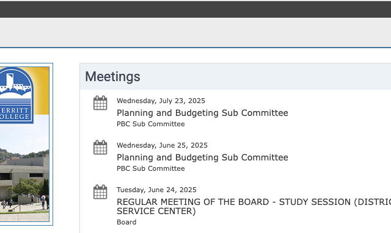Click the second PBC Sub Committee label
This screenshot has height=233, width=391.
click(x=151, y=168)
